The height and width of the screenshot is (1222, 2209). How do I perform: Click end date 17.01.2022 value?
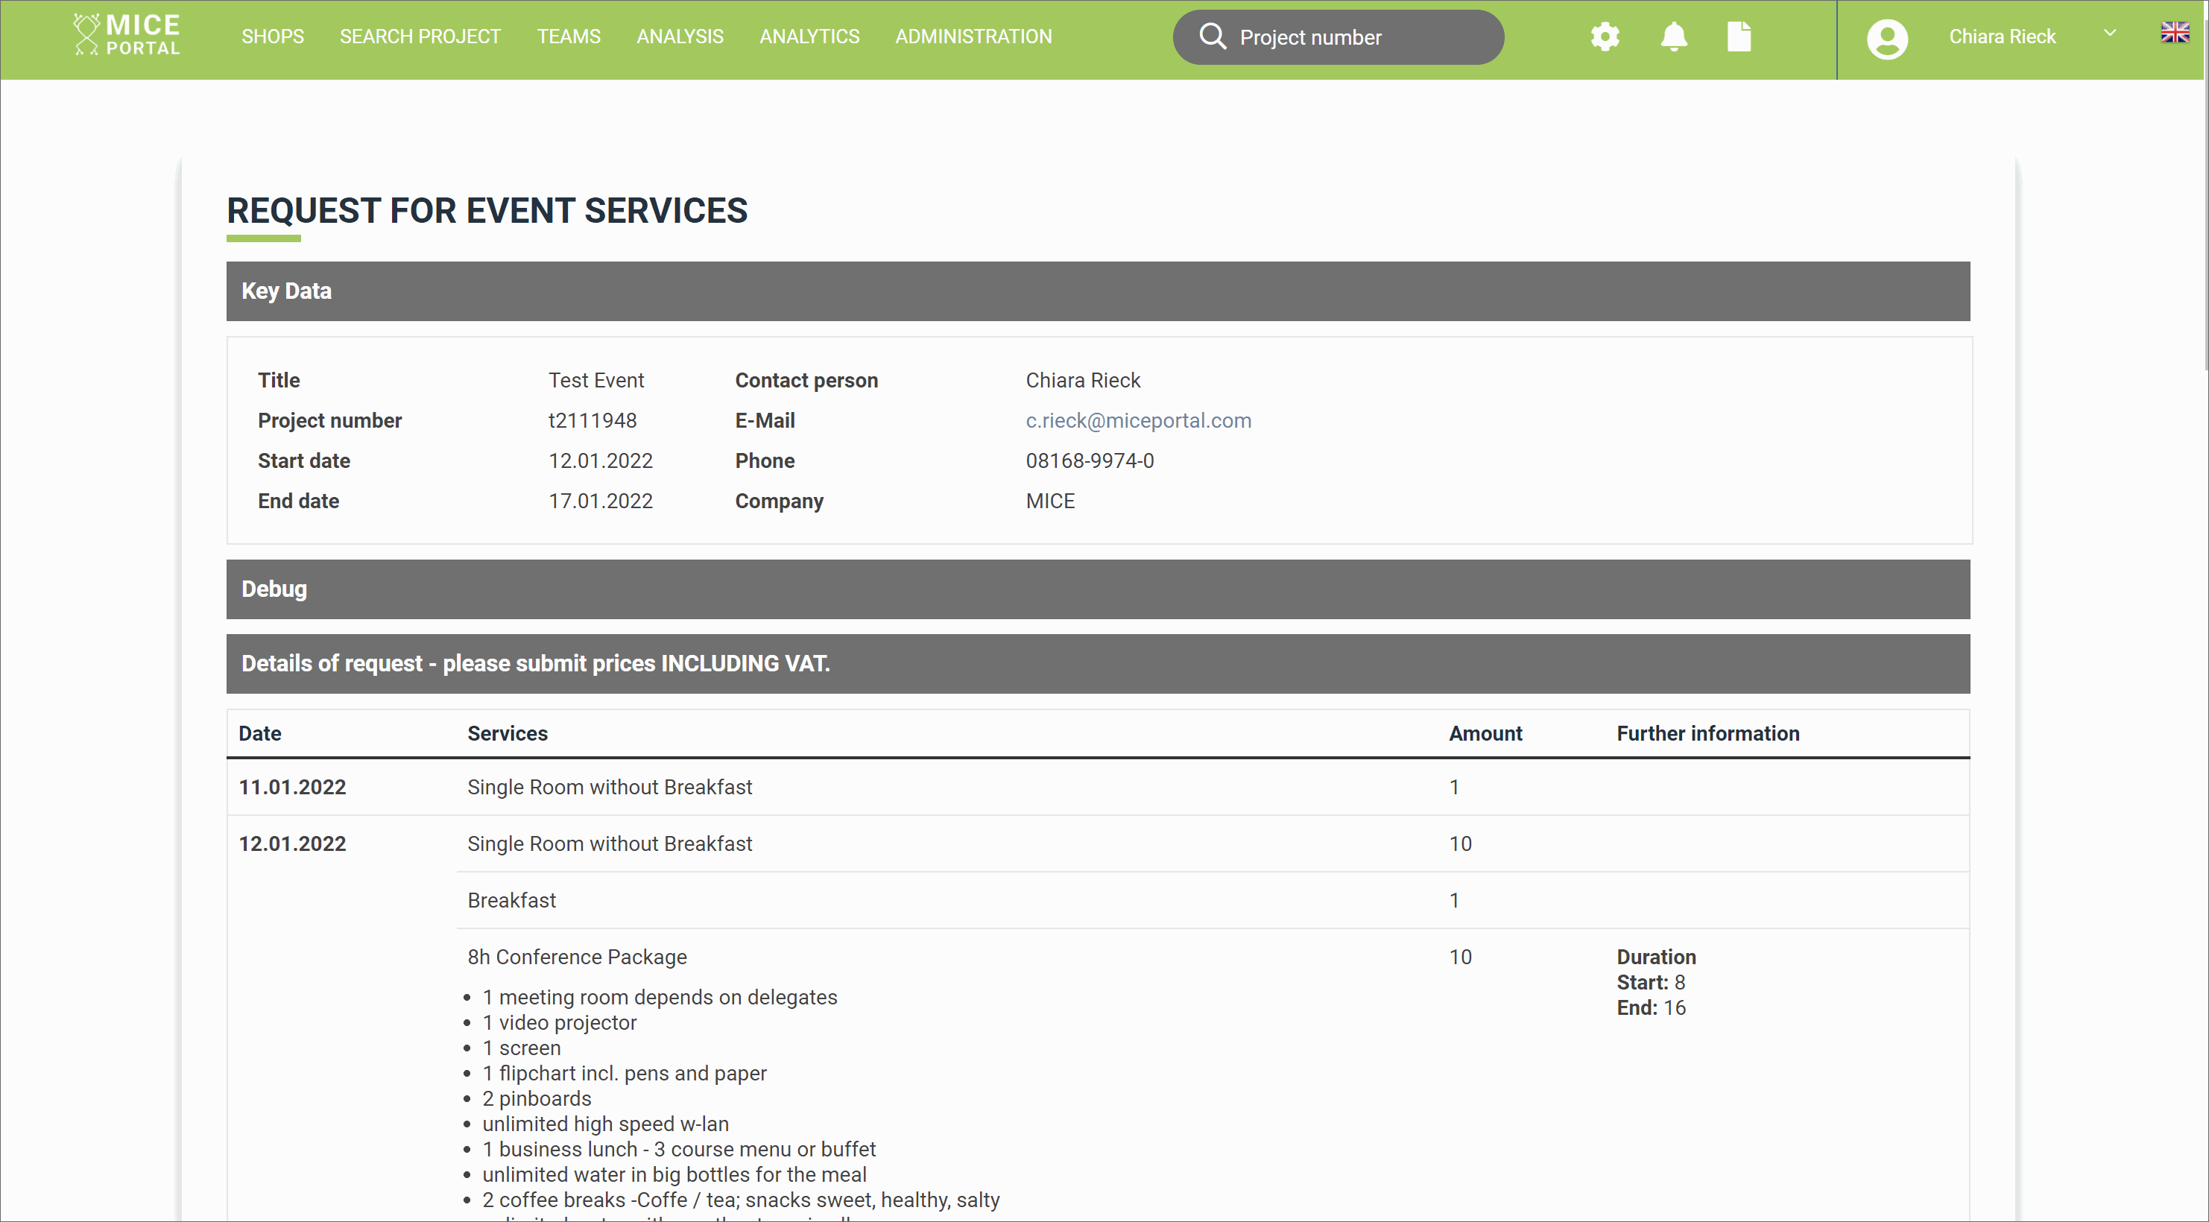600,501
